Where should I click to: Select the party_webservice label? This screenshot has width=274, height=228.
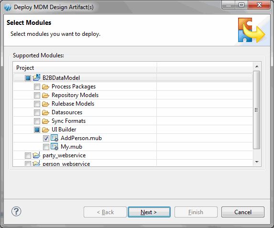click(x=64, y=155)
